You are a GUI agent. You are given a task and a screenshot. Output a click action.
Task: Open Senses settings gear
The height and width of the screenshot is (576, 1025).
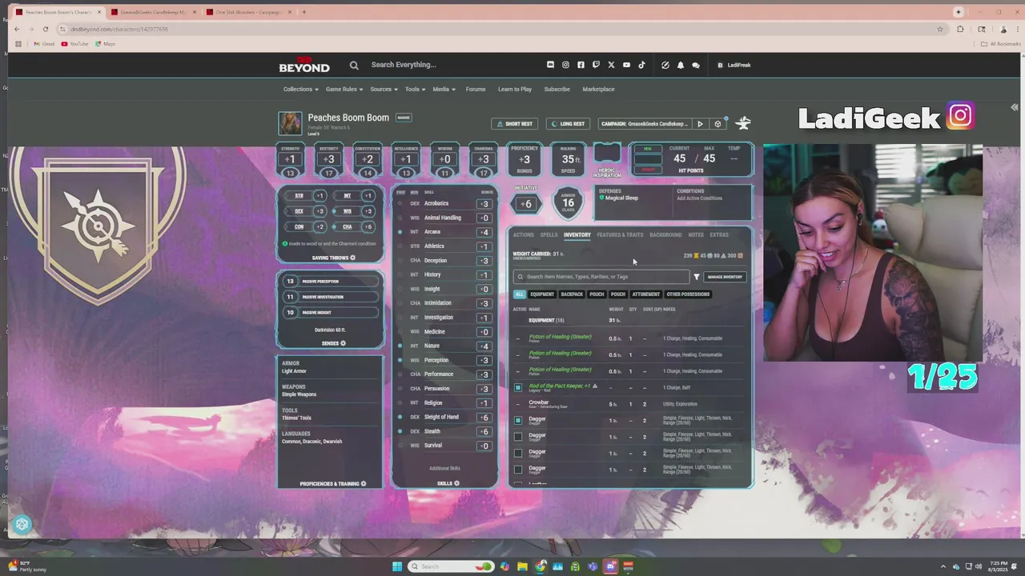(343, 343)
